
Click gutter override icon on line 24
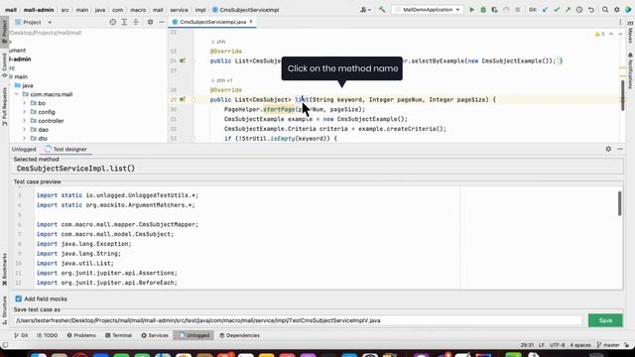tap(183, 60)
